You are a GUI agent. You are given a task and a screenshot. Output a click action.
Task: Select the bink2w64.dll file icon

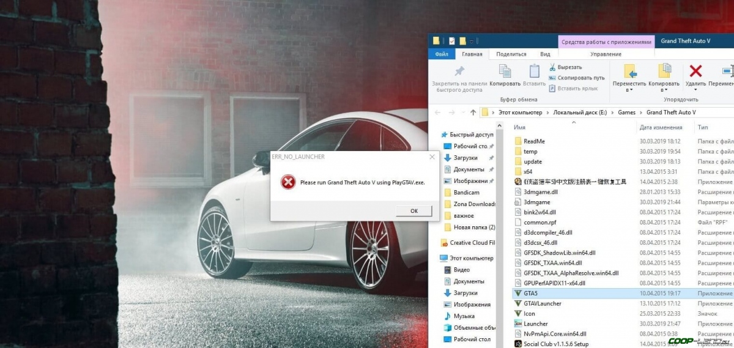click(x=517, y=212)
